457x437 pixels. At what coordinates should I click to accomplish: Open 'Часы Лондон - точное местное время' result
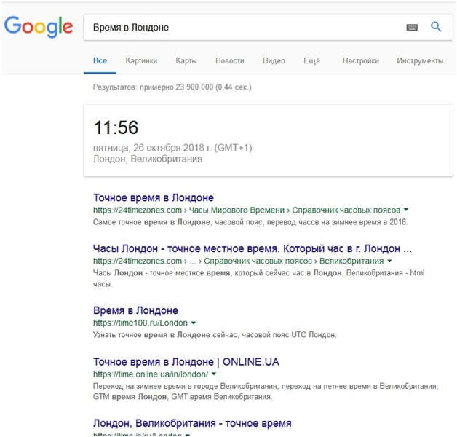(253, 248)
